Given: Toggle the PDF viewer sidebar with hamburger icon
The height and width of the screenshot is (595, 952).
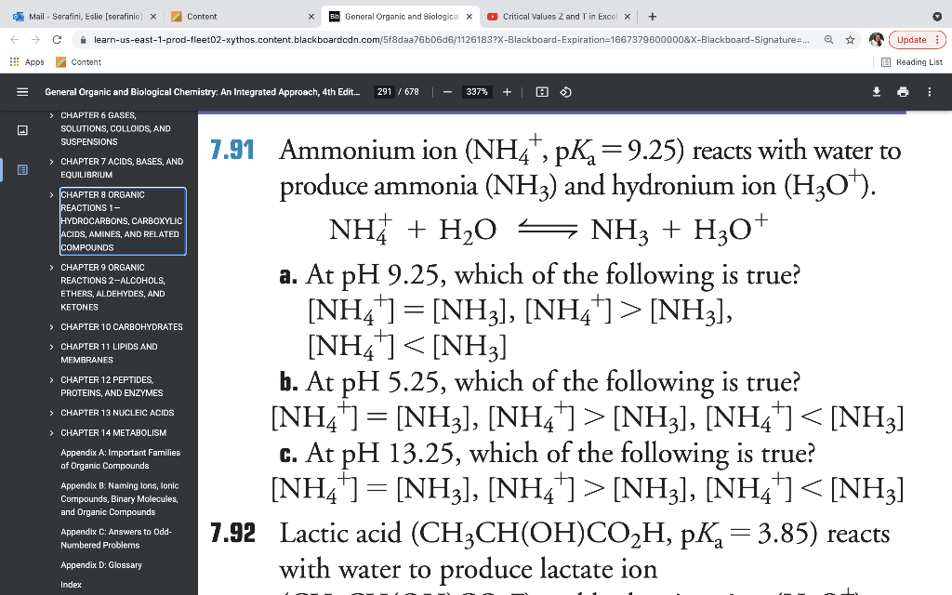Looking at the screenshot, I should (x=22, y=92).
